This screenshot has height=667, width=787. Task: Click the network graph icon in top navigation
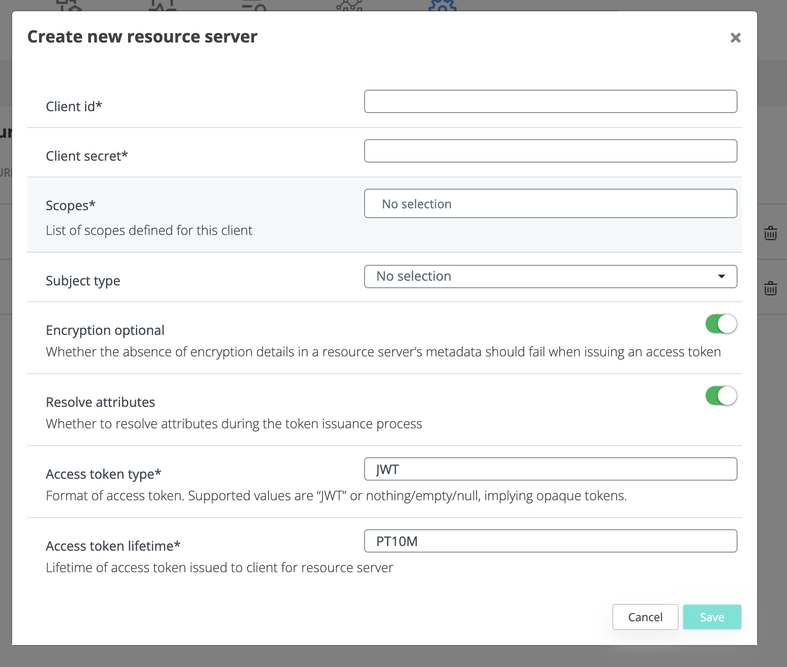click(x=349, y=6)
